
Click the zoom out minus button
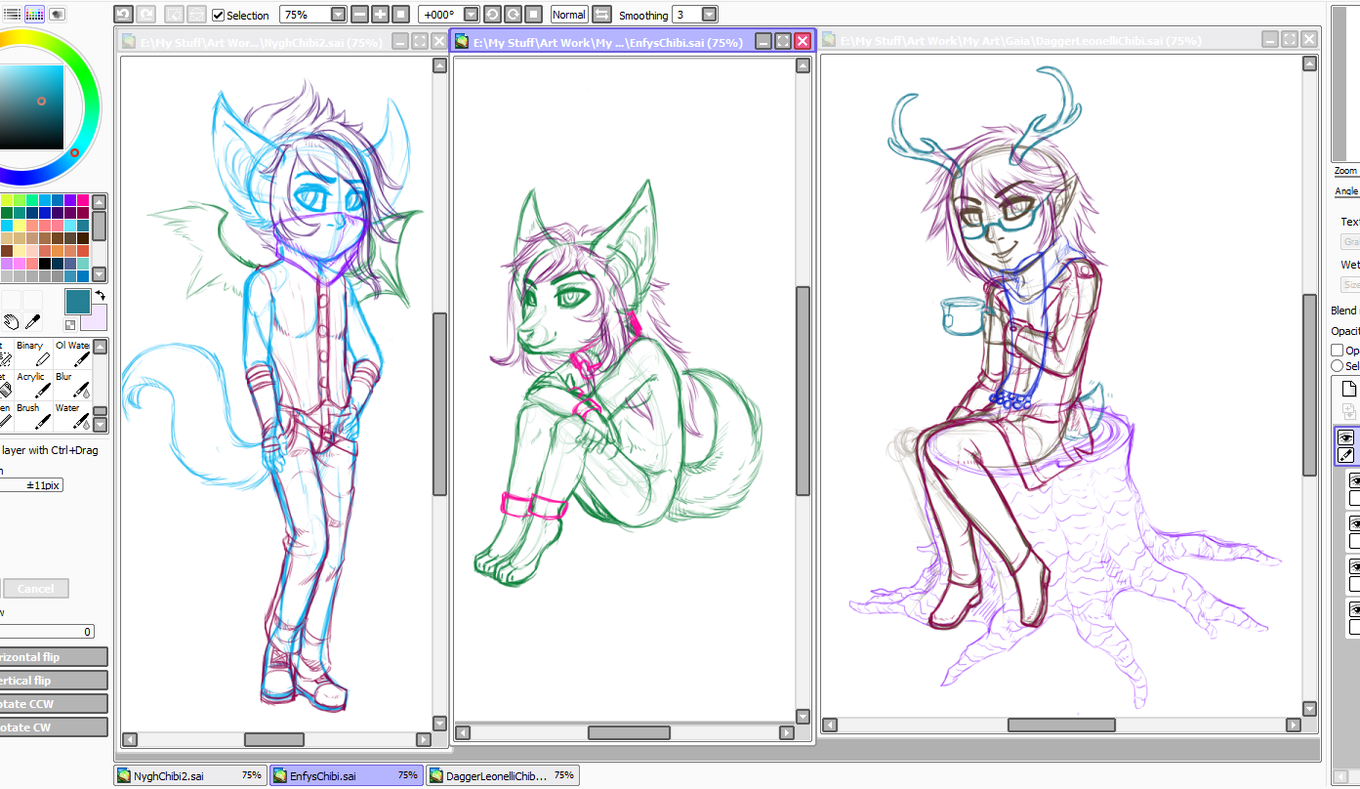[359, 15]
